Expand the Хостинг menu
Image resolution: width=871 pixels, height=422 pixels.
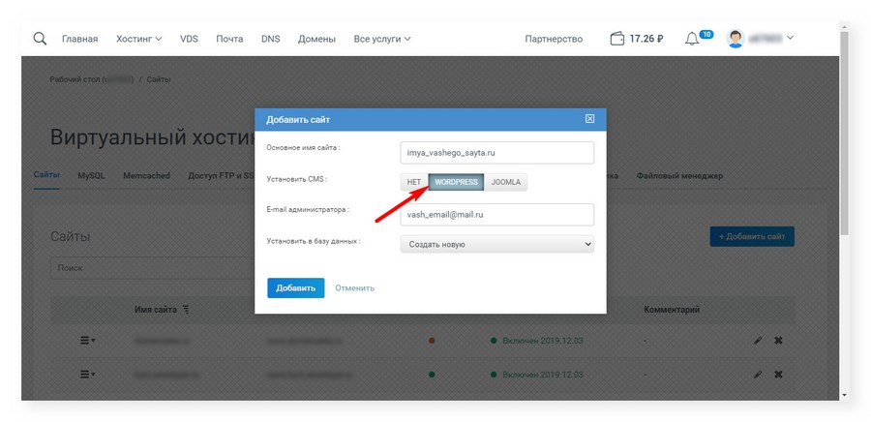pyautogui.click(x=138, y=39)
